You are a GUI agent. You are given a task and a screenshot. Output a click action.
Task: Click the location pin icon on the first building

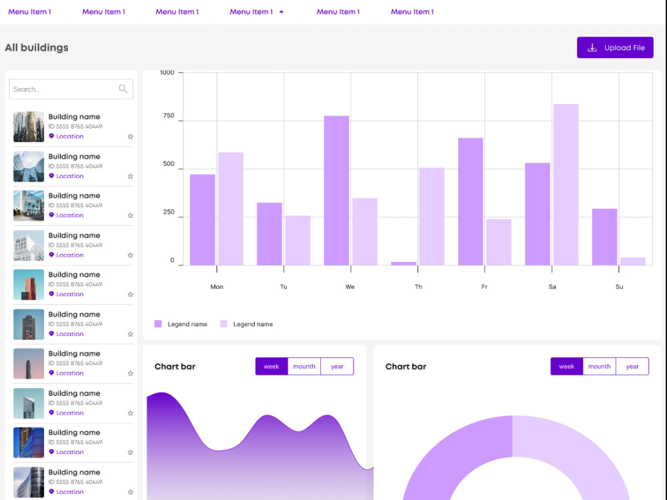tap(52, 136)
